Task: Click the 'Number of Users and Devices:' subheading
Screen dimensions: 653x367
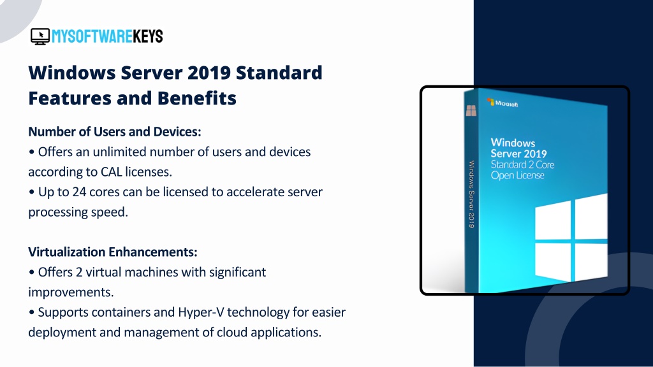Action: point(115,132)
